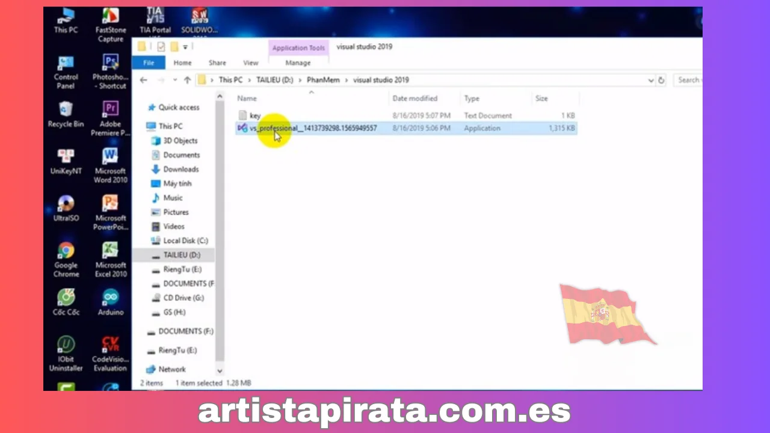Launch FastStone Capture from desktop

[111, 25]
